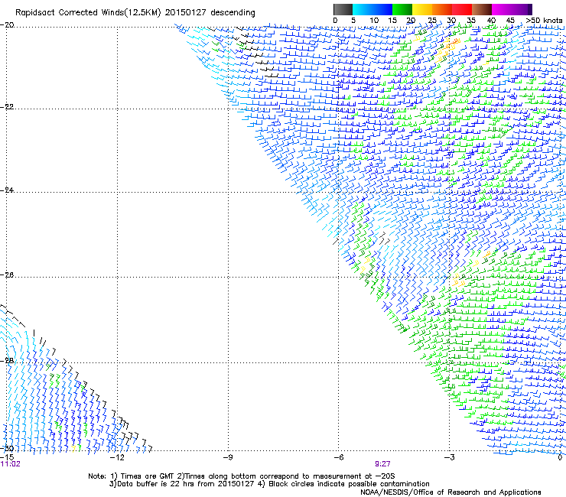Click the purple 9:27 time stamp

[x=382, y=464]
